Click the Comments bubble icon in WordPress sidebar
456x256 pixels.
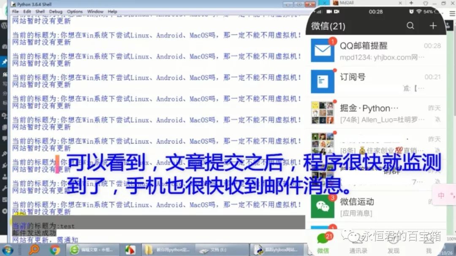pos(4,139)
